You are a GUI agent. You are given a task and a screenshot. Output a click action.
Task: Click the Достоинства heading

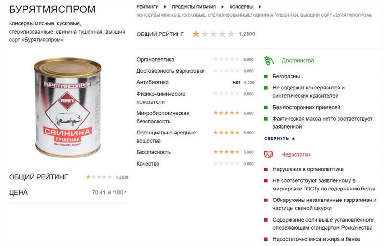(298, 60)
